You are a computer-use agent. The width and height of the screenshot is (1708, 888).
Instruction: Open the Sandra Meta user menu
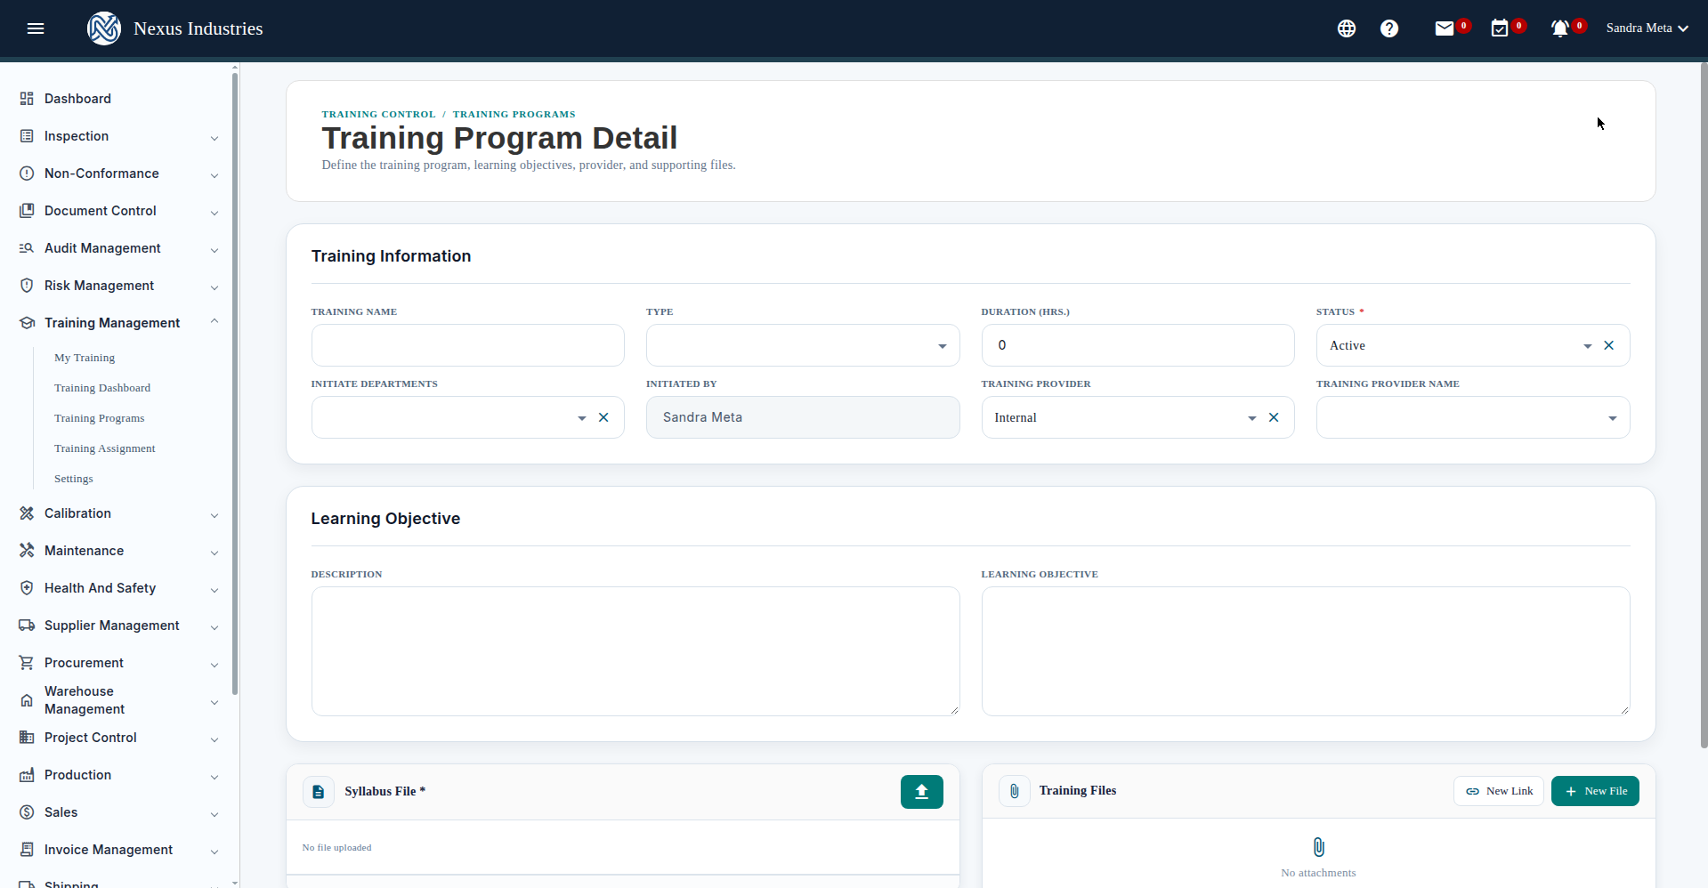(x=1647, y=28)
